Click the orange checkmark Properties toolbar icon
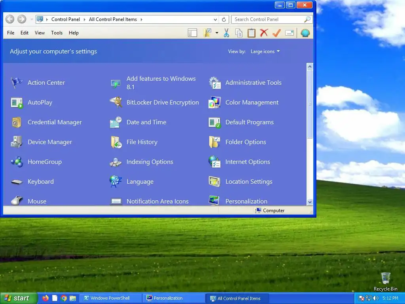Image resolution: width=405 pixels, height=304 pixels. pos(276,33)
